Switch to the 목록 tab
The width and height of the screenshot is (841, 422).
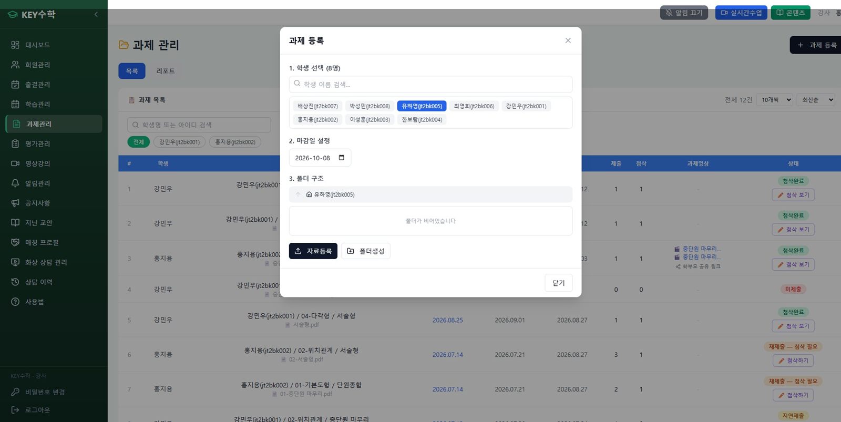pos(132,71)
